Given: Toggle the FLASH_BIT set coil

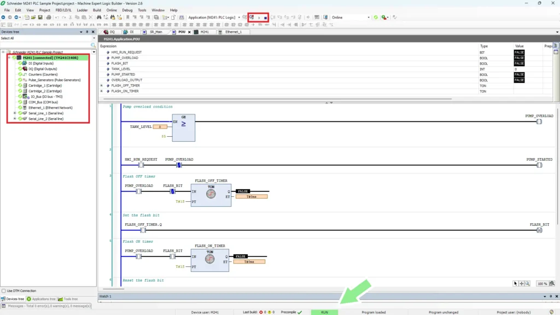Looking at the screenshot, I should click(539, 230).
